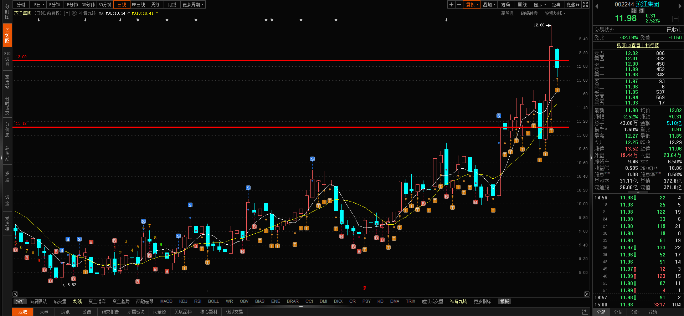
Task: Click the left-edge panel collapse handle
Action: point(1,158)
